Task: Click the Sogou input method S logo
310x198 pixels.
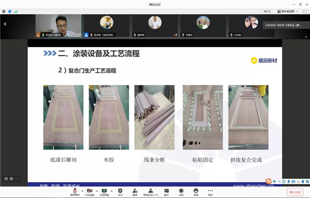Action: point(269,181)
